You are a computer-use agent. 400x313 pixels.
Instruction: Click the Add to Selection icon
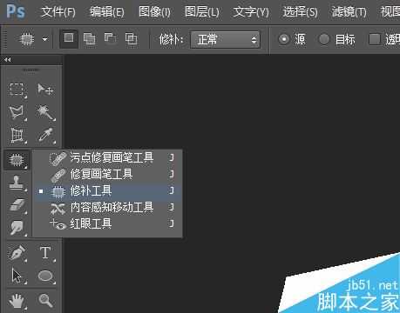tap(89, 38)
